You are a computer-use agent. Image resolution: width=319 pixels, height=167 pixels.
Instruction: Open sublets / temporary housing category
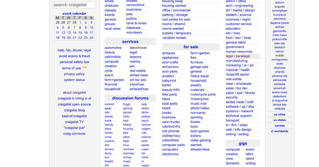point(177,33)
